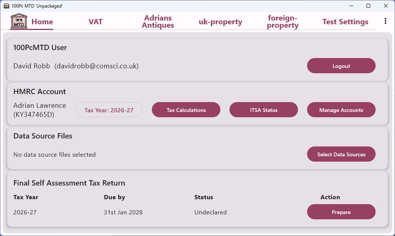Screen dimensions: 395x236
Task: Select the foreign-property tab
Action: point(283,22)
